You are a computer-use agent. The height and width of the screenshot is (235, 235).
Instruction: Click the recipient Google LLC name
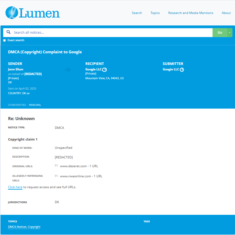(94, 69)
